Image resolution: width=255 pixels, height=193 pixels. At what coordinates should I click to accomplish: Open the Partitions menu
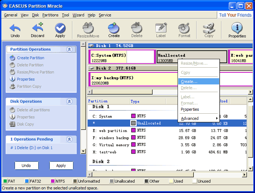tap(50, 15)
